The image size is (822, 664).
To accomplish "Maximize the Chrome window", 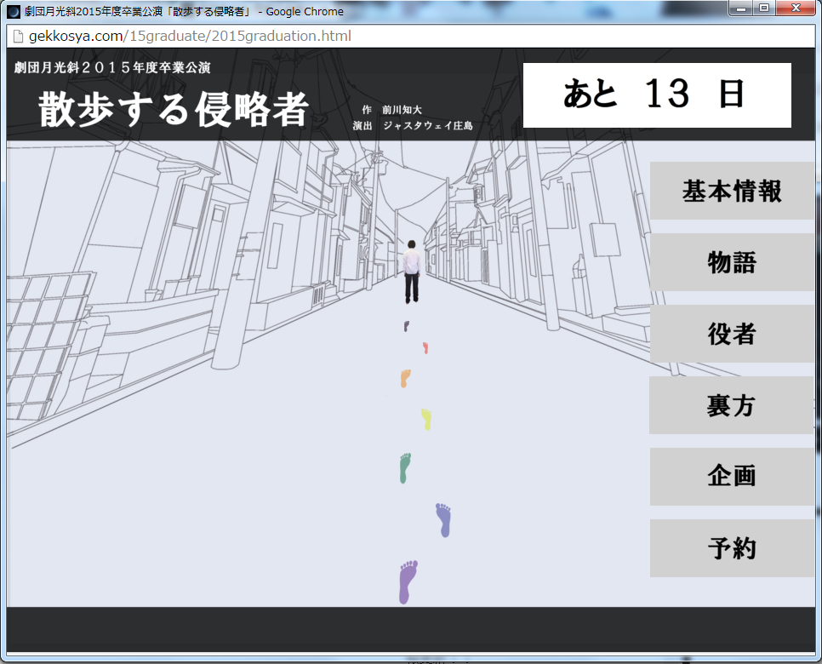I will [x=764, y=8].
